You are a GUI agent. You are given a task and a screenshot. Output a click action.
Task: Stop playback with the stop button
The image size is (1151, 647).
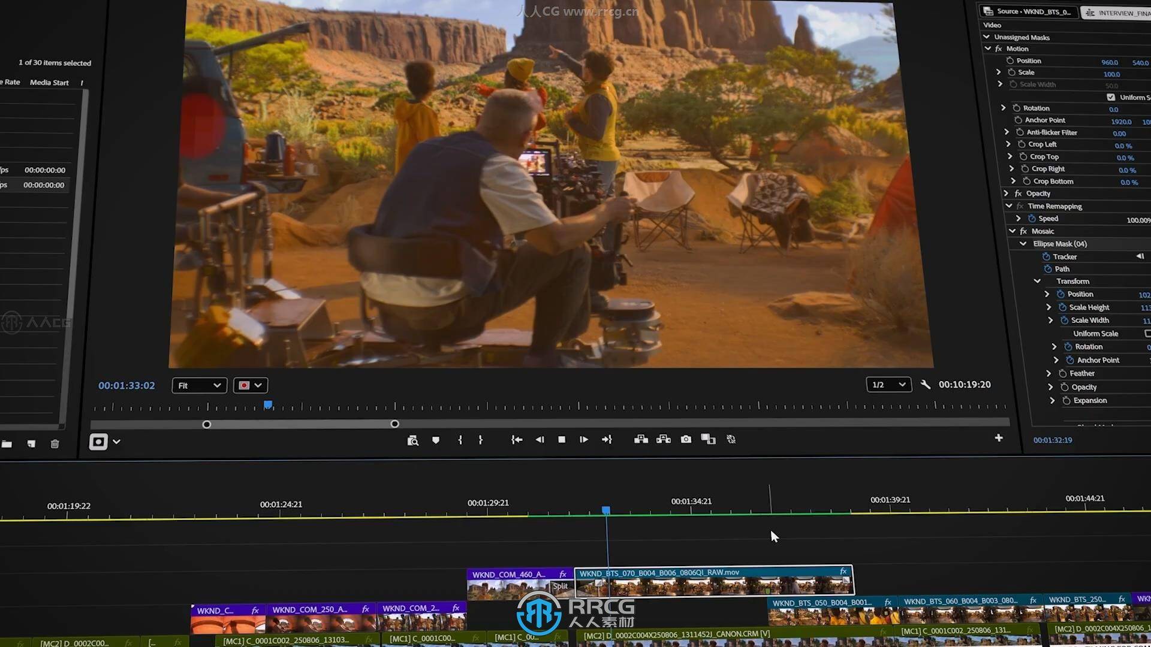pos(562,440)
